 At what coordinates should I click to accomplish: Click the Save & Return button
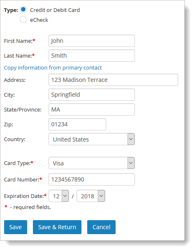coord(57,227)
